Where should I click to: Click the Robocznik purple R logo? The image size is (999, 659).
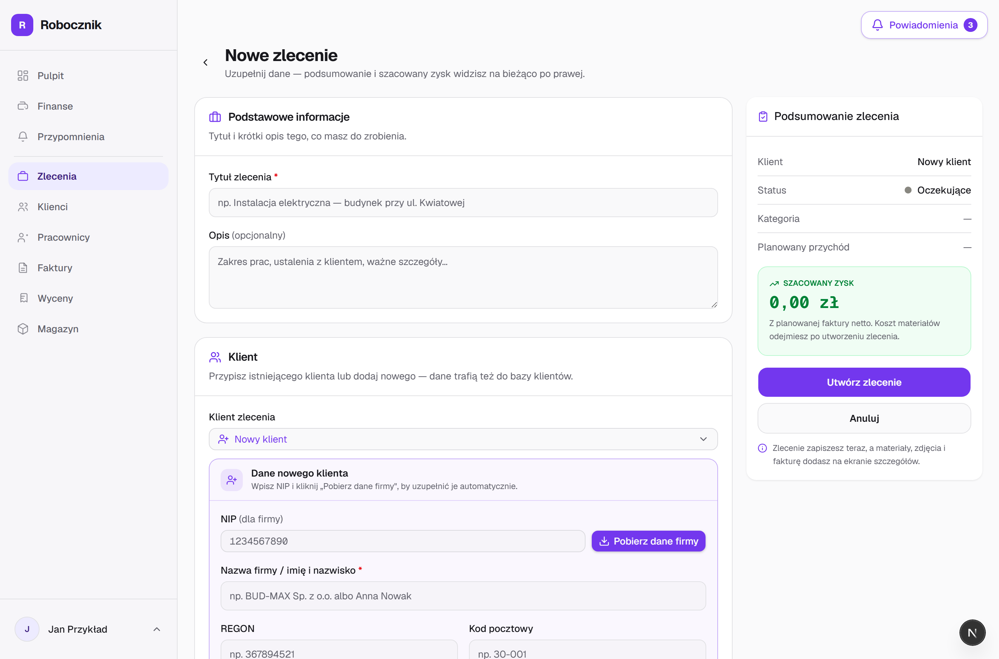[x=22, y=25]
